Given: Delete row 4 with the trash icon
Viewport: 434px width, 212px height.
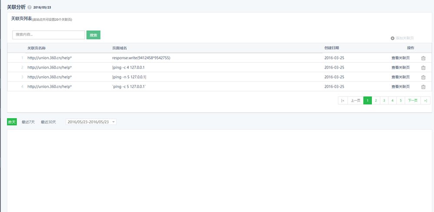Looking at the screenshot, I should pos(423,87).
